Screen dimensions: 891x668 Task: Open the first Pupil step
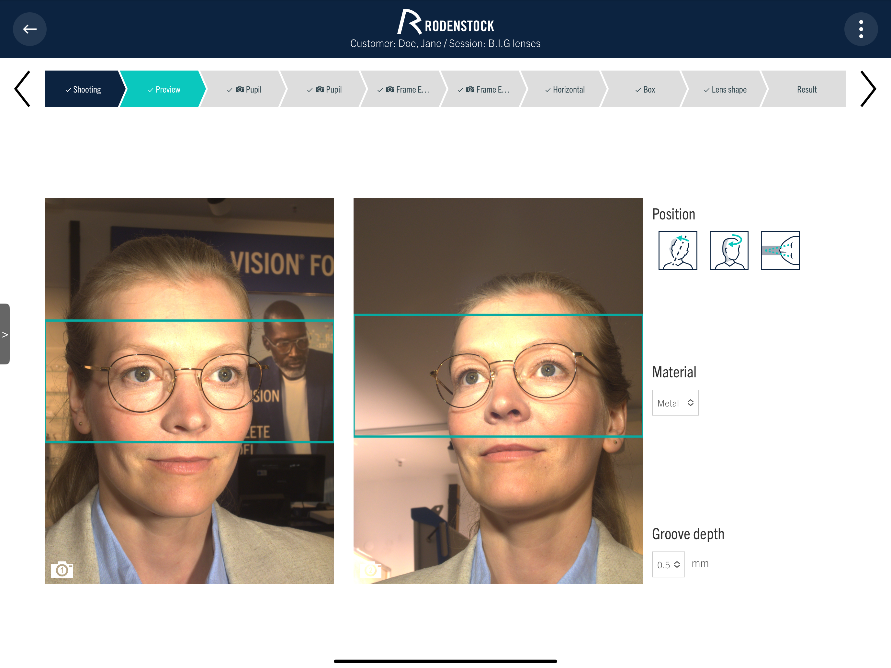pos(244,89)
